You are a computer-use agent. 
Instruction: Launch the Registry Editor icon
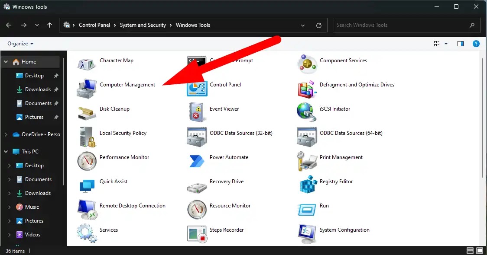[x=307, y=185]
